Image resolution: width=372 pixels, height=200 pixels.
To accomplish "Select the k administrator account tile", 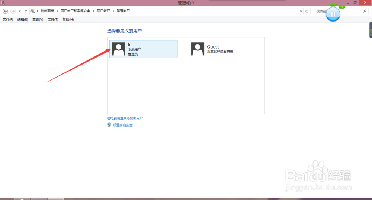I will coord(143,49).
